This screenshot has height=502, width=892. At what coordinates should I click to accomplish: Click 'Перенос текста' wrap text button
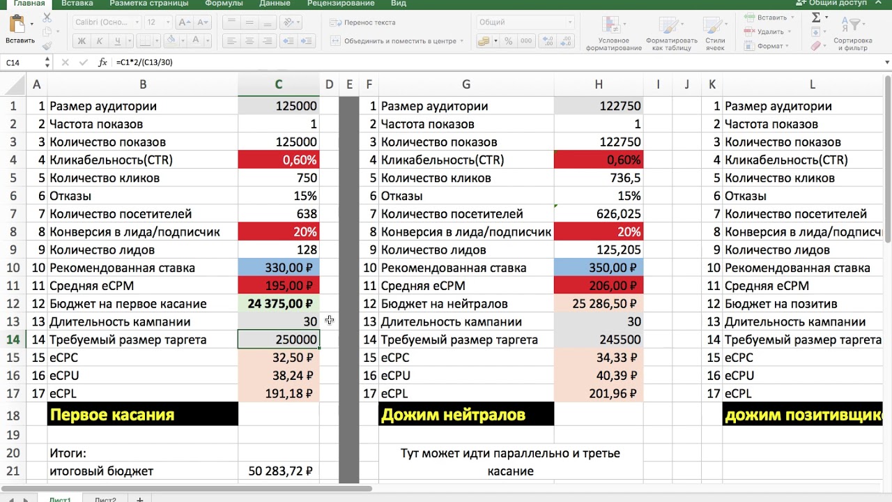pos(362,22)
